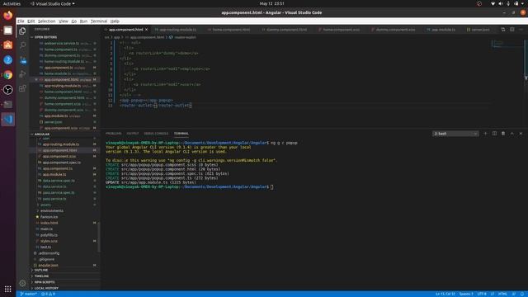Close the app.component.html editor tab

147,30
